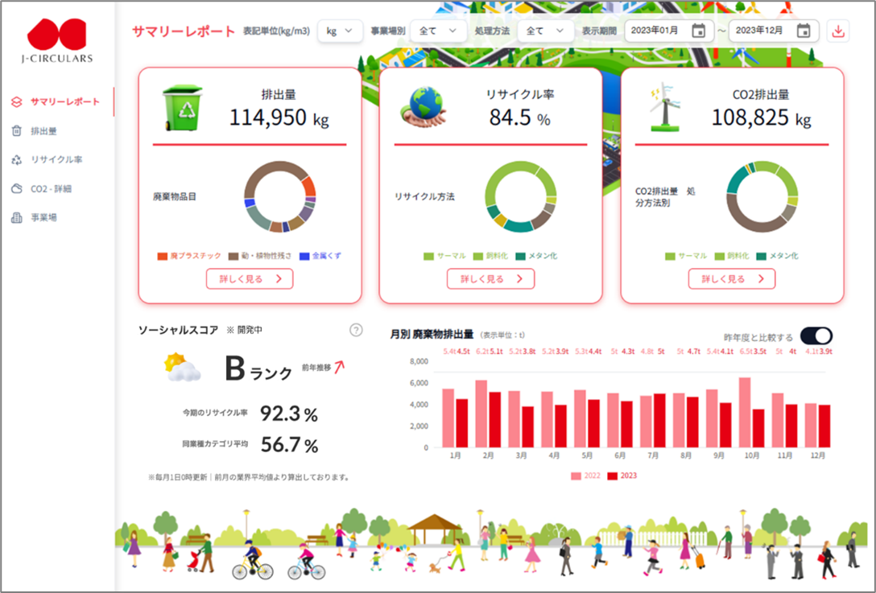Toggle the 昨年度と比較する switch

tap(816, 336)
